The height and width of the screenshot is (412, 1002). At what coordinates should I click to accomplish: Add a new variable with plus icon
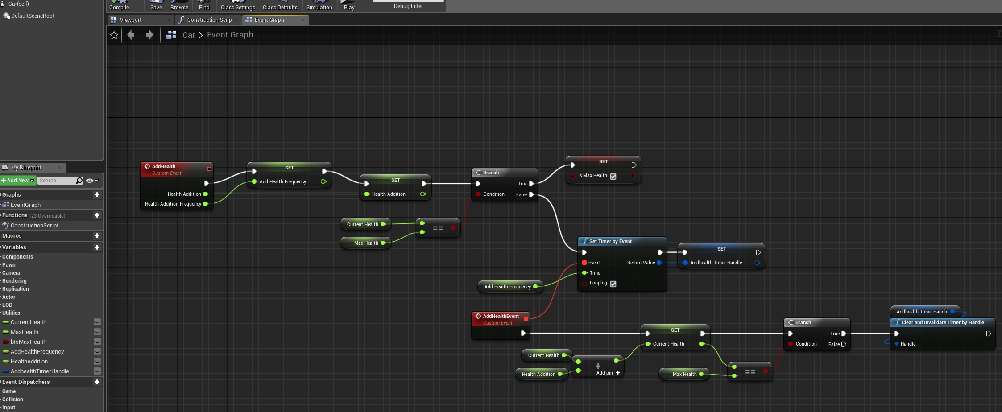97,247
